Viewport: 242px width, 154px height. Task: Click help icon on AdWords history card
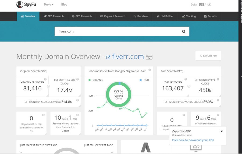(218, 115)
